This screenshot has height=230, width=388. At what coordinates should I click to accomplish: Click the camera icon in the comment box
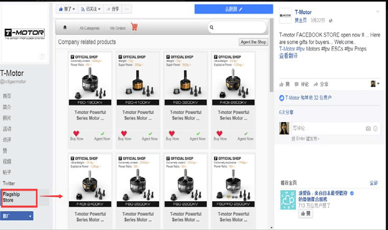click(x=368, y=128)
